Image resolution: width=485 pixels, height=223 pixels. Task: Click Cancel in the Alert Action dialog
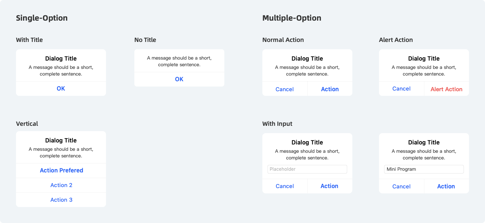click(401, 89)
